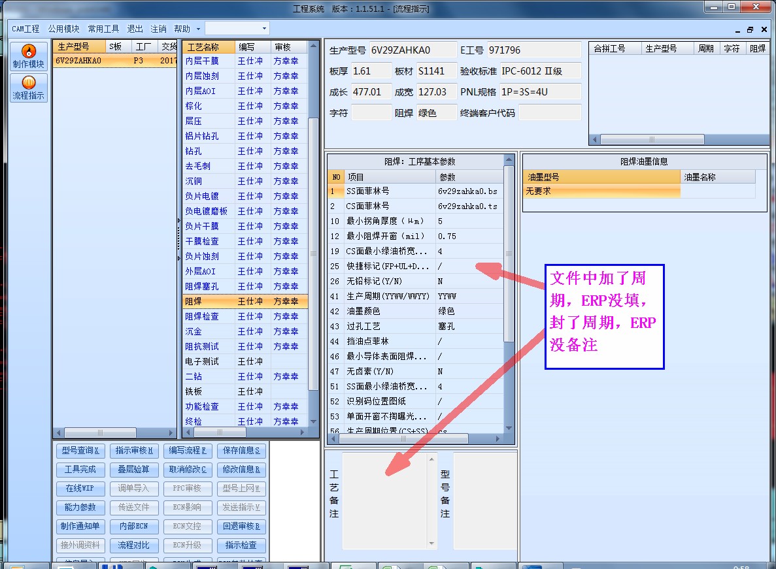The height and width of the screenshot is (569, 776).
Task: Click the 板厚 field showing 1.61
Action: pos(371,71)
